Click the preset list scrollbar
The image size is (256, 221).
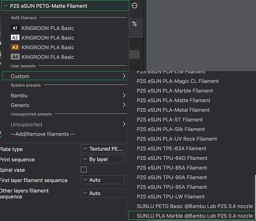[x=255, y=198]
